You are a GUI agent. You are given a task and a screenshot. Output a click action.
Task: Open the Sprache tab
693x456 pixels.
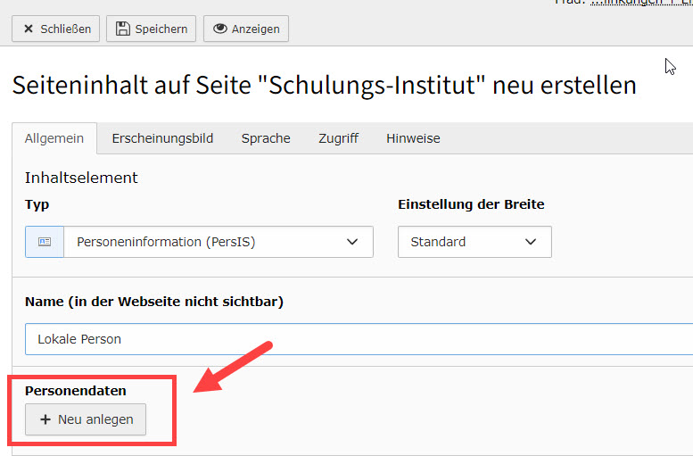[x=266, y=138]
